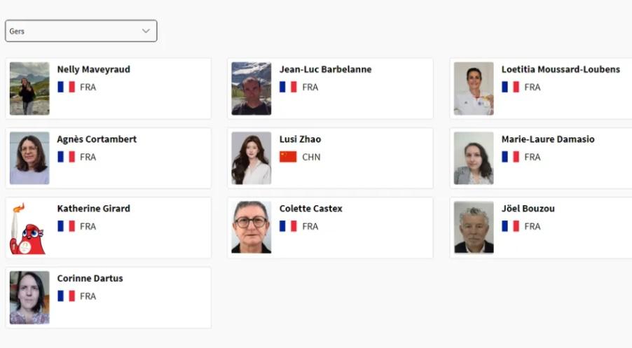Click the French flag under Jean-Luc Barbelanne
This screenshot has width=632, height=348.
[x=288, y=88]
